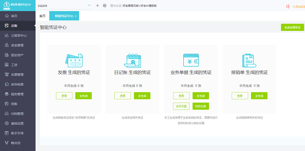Click the 畅捷通好会计 cloud logo
The width and height of the screenshot is (305, 151).
click(6, 4)
